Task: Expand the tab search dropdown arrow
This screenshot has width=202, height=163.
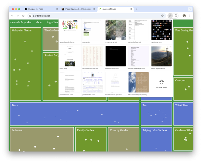Action: pyautogui.click(x=190, y=9)
